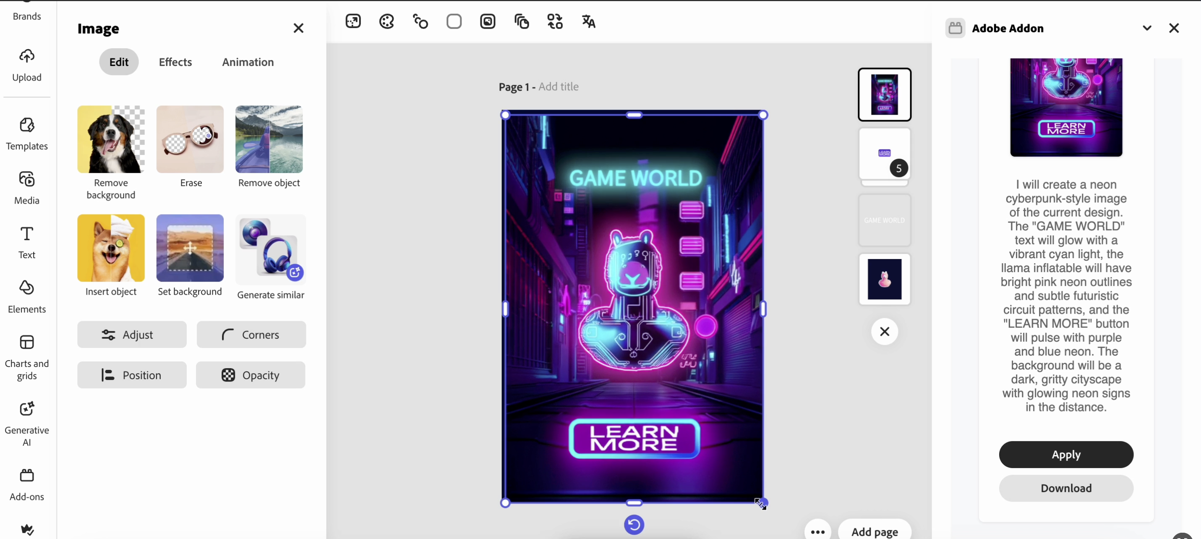This screenshot has width=1201, height=539.
Task: Open the Upload panel in sidebar
Action: 26,65
